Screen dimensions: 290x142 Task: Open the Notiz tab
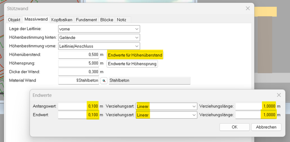click(121, 20)
